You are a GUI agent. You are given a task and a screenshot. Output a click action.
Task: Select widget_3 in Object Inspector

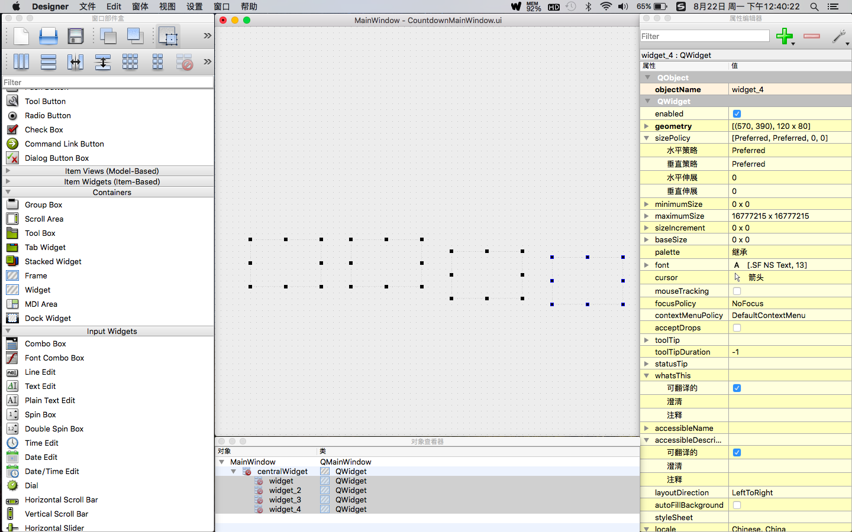tap(285, 499)
